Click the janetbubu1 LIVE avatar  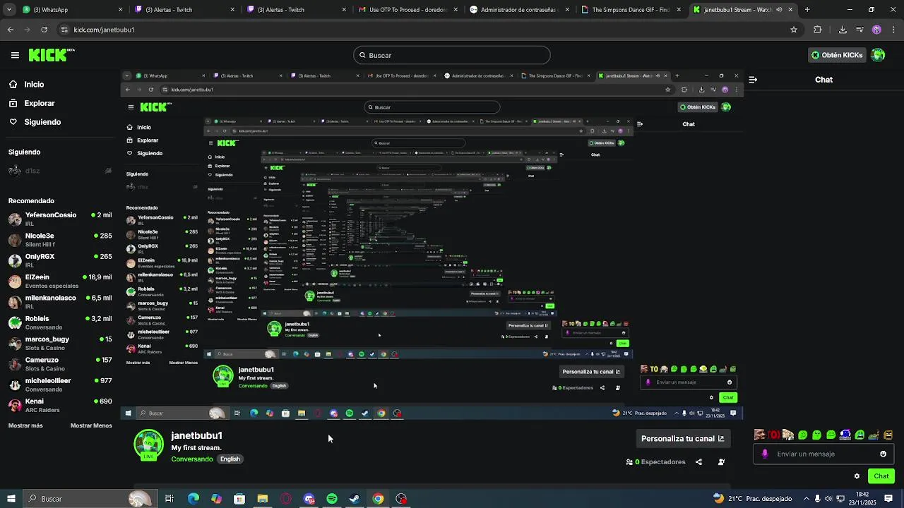pyautogui.click(x=149, y=445)
